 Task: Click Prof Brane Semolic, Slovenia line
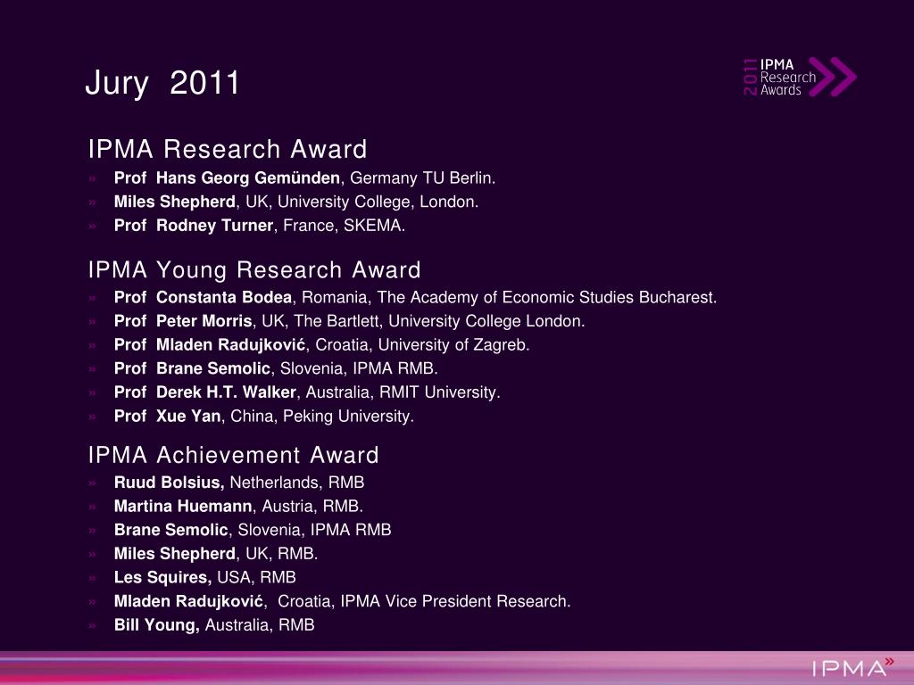point(276,368)
